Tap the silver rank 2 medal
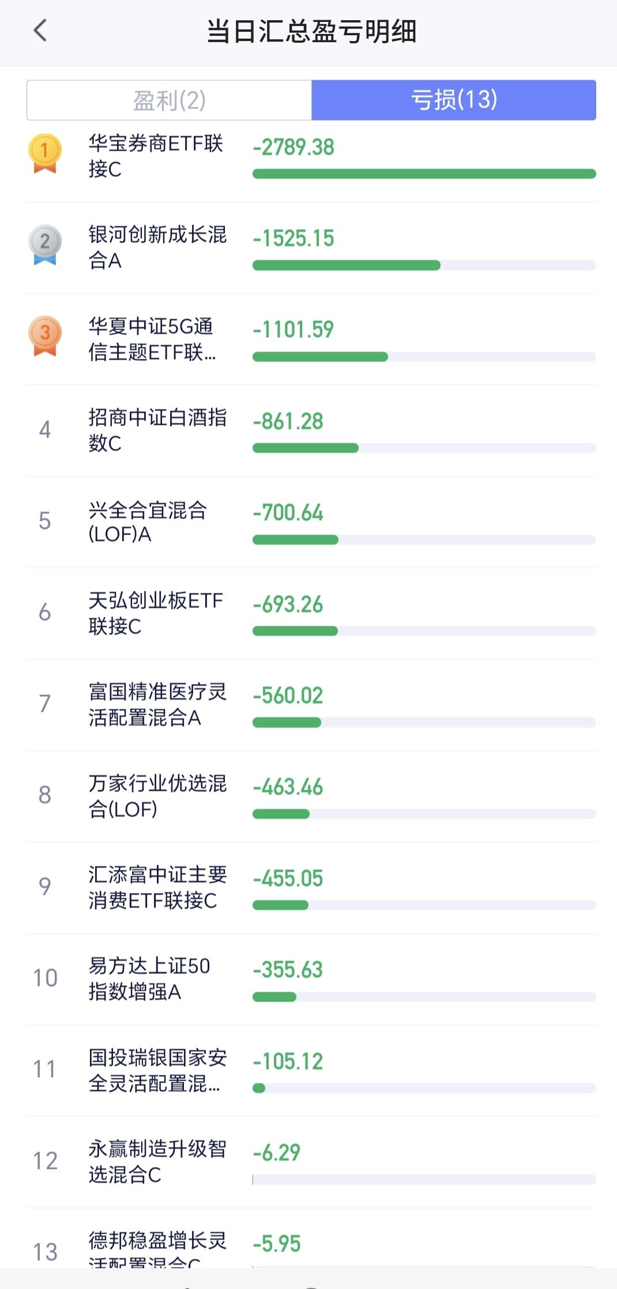This screenshot has height=1289, width=617. (44, 244)
